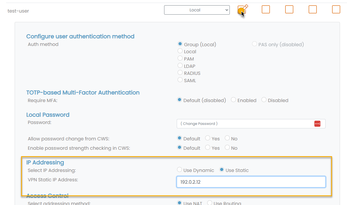Image resolution: width=347 pixels, height=205 pixels.
Task: Click the VPN Static IP Address field
Action: (x=251, y=182)
